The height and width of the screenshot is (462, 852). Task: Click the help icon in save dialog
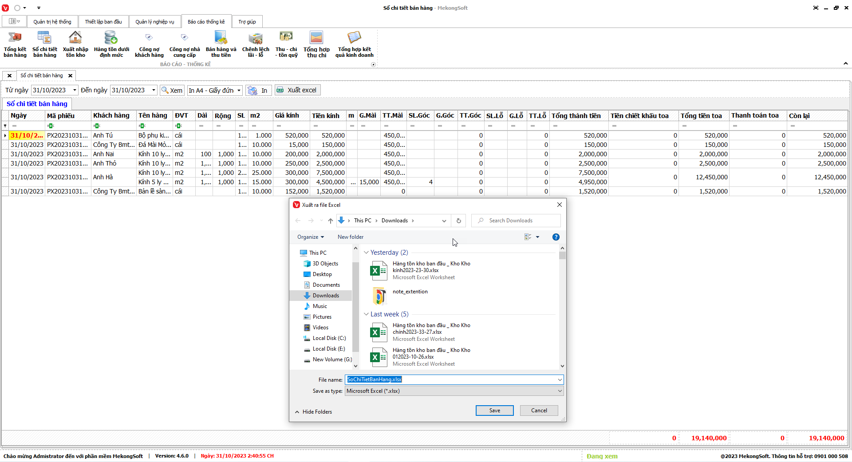[x=556, y=237]
